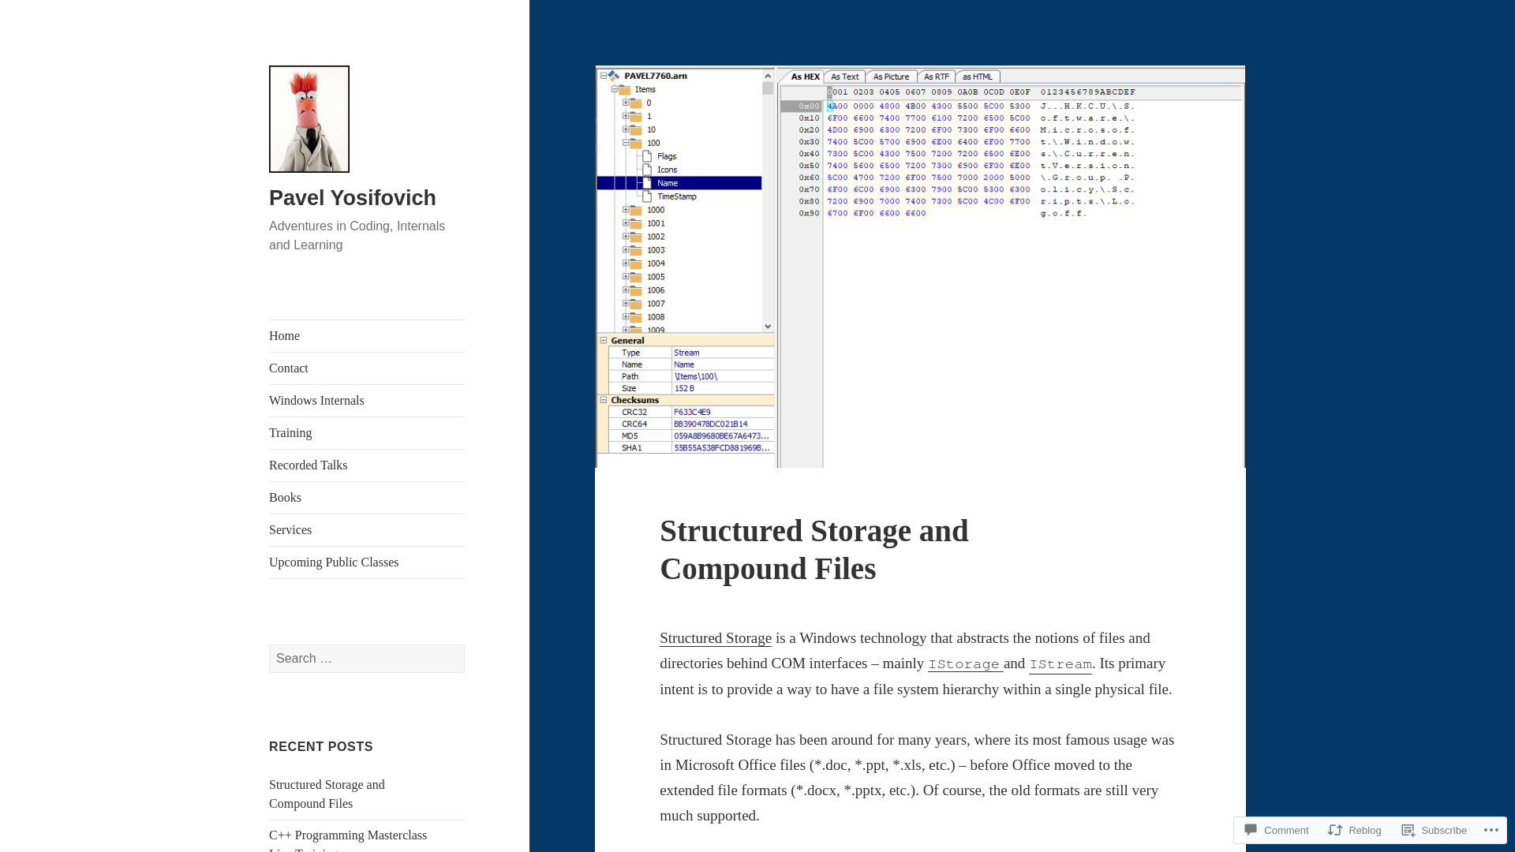Click the 'IStorage' code link
1515x852 pixels.
964,663
